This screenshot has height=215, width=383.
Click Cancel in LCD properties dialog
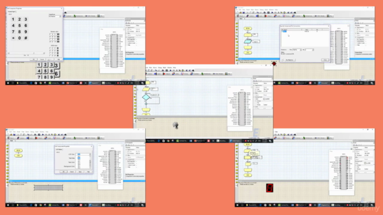[x=72, y=172]
